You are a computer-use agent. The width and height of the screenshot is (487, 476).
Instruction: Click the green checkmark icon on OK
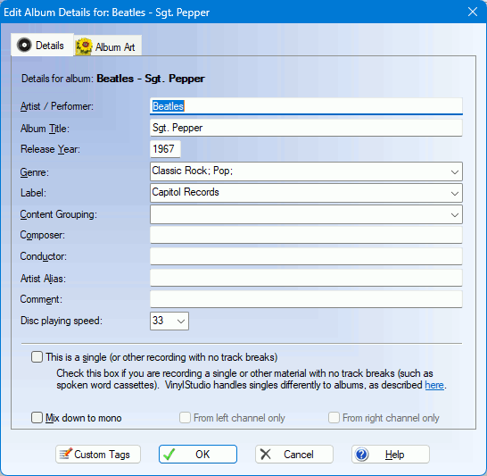coord(169,455)
